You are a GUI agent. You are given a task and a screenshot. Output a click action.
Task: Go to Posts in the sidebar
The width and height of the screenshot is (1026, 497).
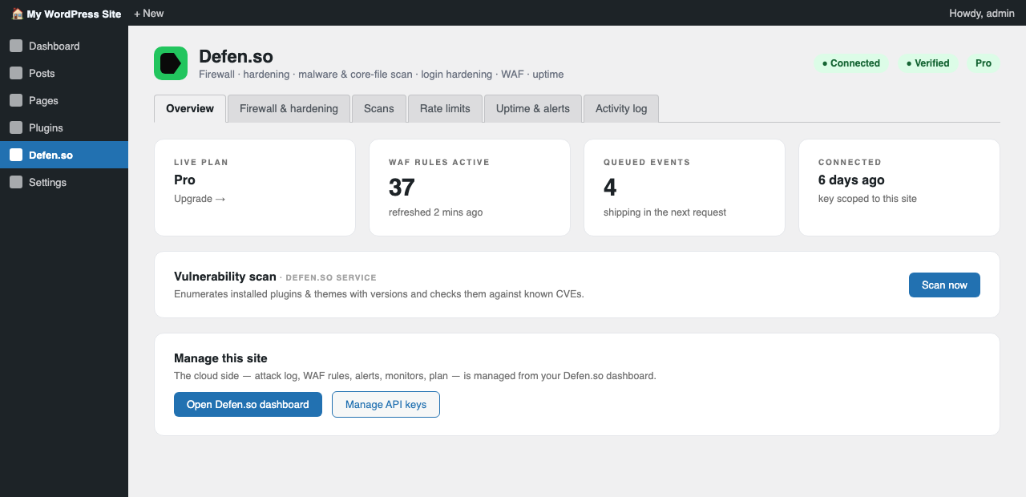coord(64,74)
